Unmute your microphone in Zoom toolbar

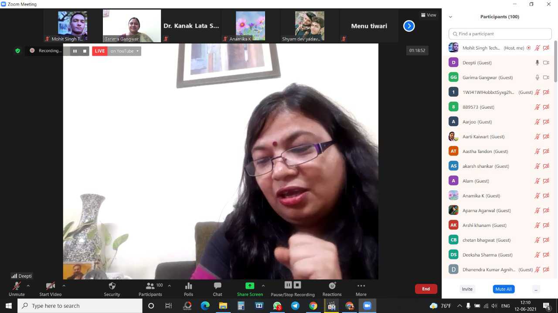point(17,289)
